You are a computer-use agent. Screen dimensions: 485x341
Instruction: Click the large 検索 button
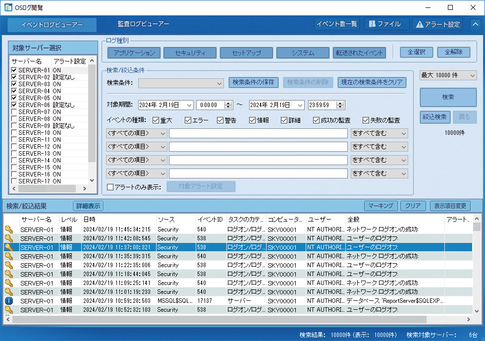point(448,97)
